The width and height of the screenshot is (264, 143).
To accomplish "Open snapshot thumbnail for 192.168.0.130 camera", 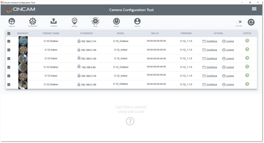I will tap(23, 58).
